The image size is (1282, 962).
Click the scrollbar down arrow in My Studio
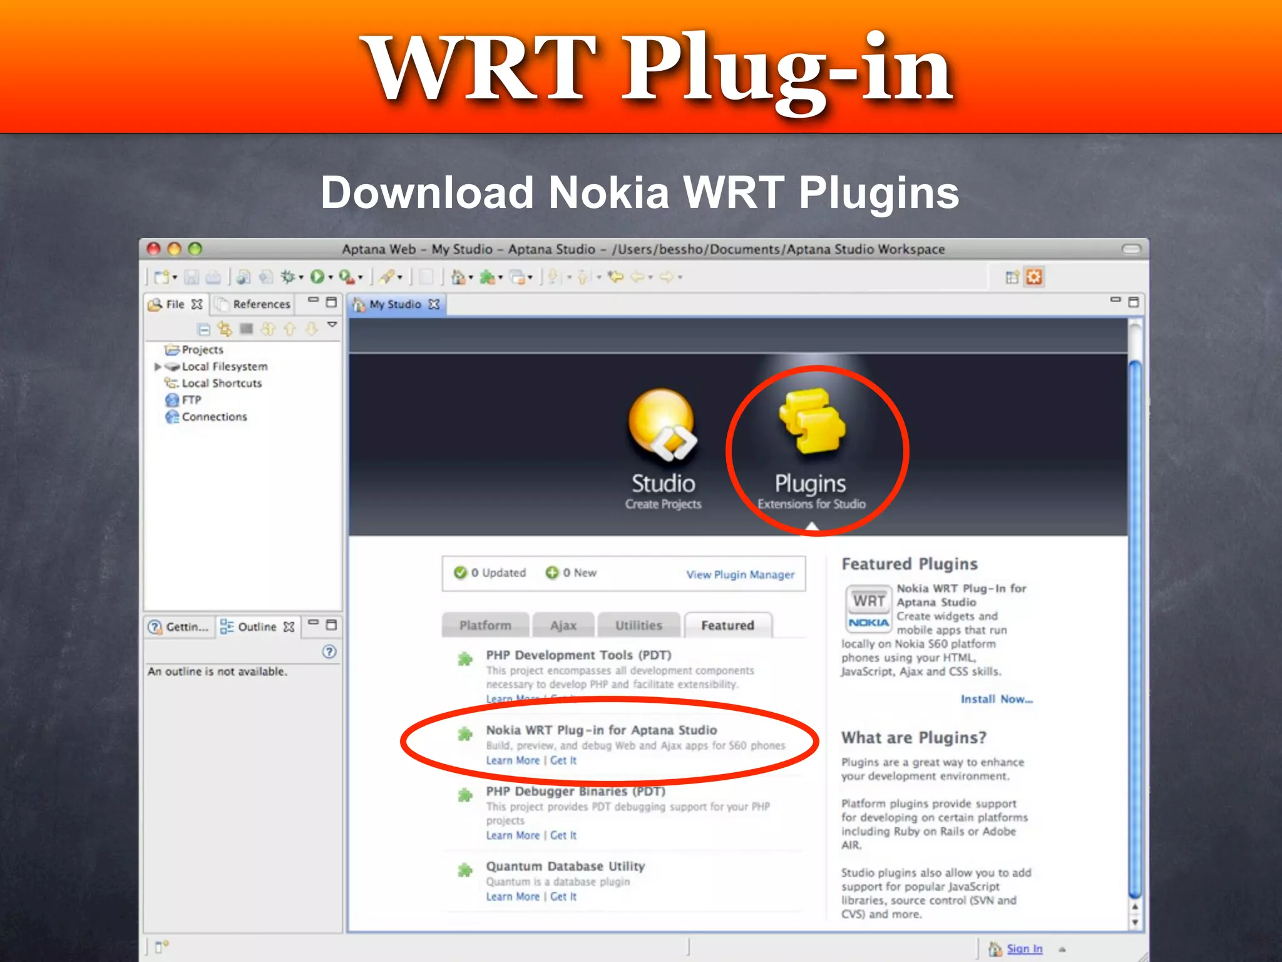[1135, 923]
